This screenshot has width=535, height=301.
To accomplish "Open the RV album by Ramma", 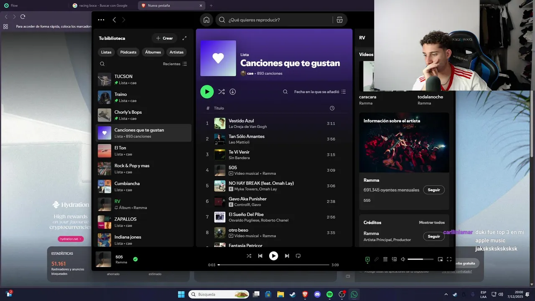I will click(143, 204).
